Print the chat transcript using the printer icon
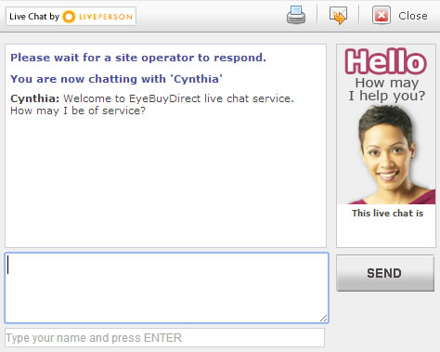The width and height of the screenshot is (440, 352). pyautogui.click(x=296, y=15)
